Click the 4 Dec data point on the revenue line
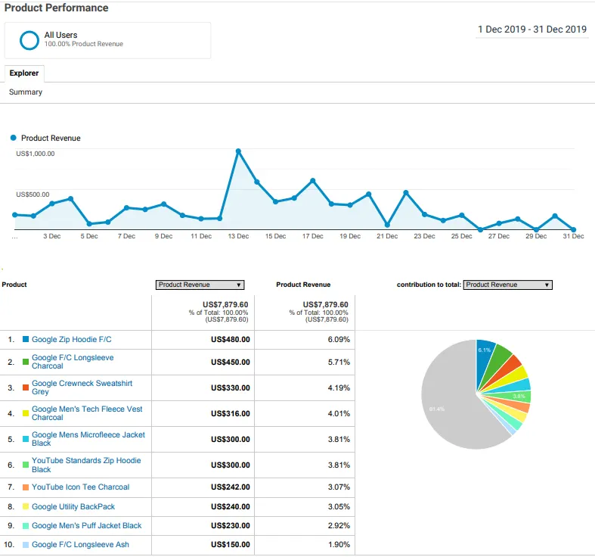The image size is (595, 557). [x=70, y=199]
